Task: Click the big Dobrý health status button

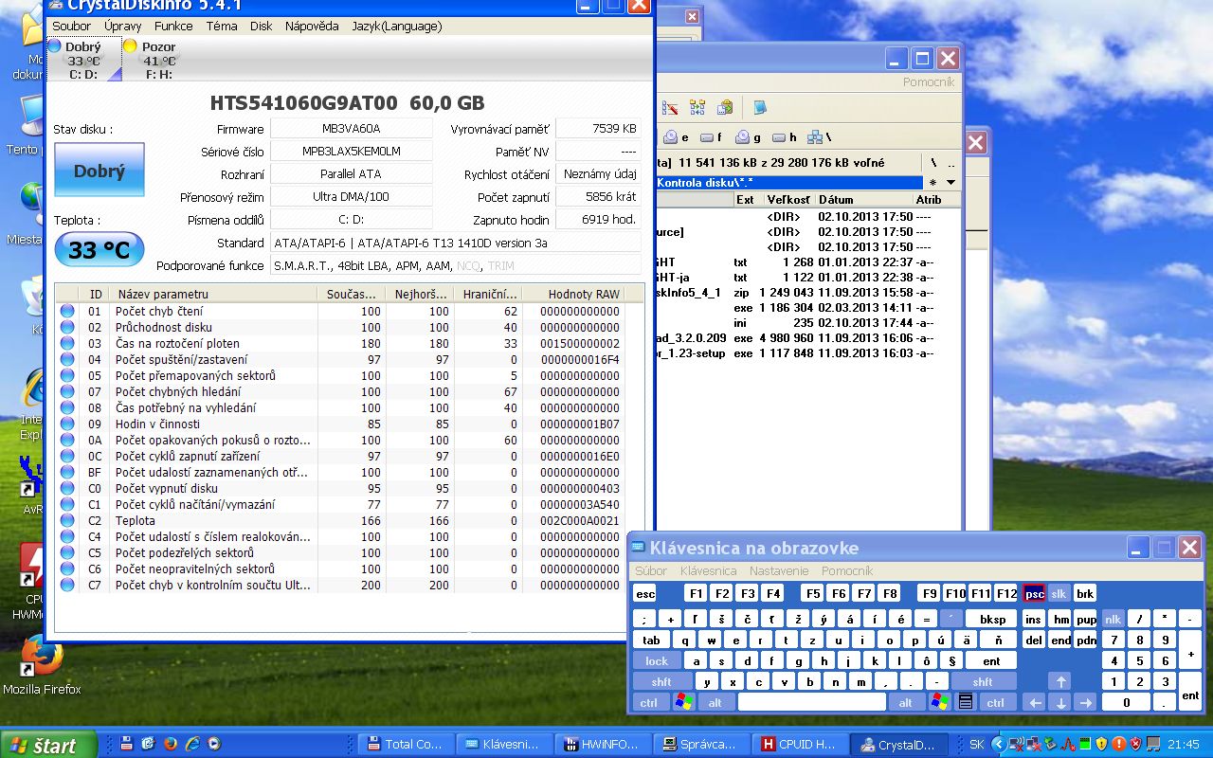Action: 100,171
